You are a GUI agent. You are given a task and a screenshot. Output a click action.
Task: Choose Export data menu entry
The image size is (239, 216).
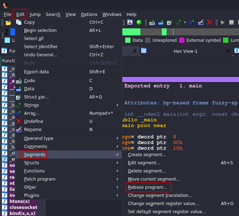click(x=69, y=72)
